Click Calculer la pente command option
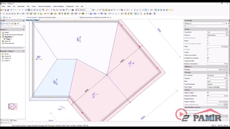This screenshot has height=129, width=230. pyautogui.click(x=32, y=18)
